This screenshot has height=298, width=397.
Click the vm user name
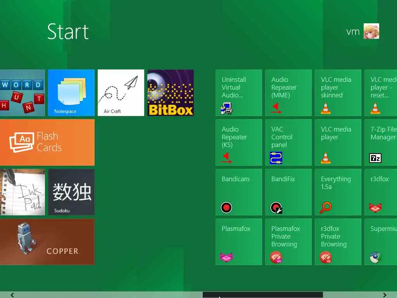pos(353,32)
